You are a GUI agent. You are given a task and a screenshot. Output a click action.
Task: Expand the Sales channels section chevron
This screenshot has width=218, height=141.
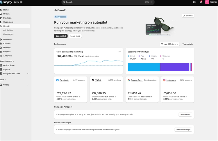(13, 61)
